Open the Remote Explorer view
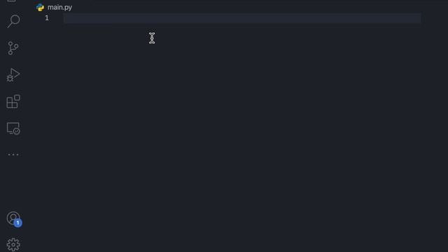The height and width of the screenshot is (252, 448). click(13, 128)
